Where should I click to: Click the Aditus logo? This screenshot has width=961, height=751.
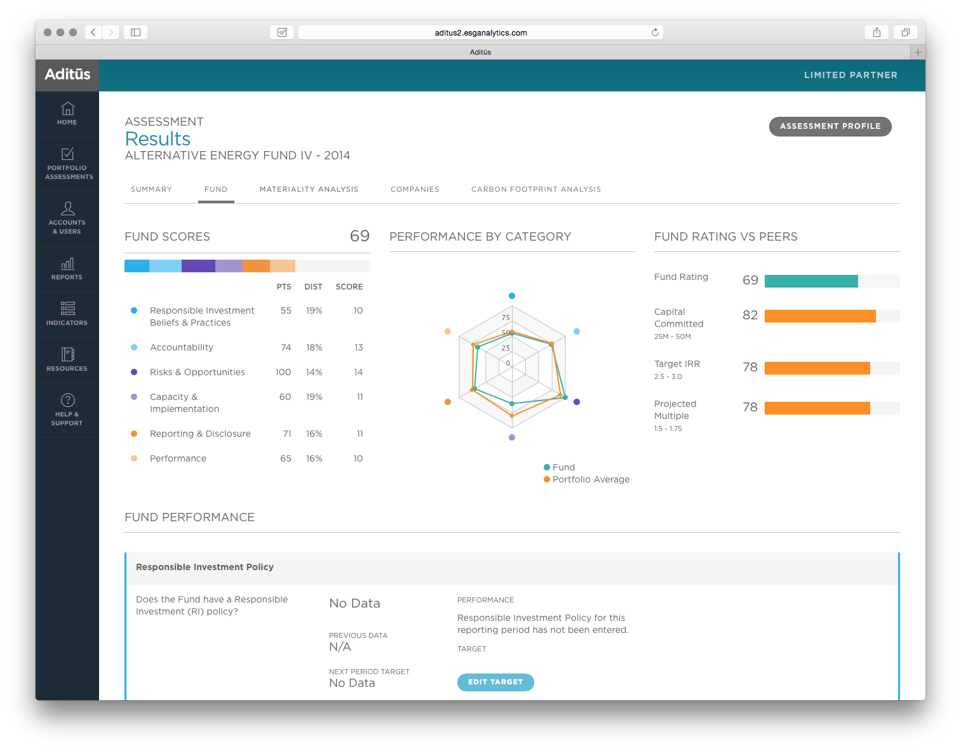click(67, 74)
